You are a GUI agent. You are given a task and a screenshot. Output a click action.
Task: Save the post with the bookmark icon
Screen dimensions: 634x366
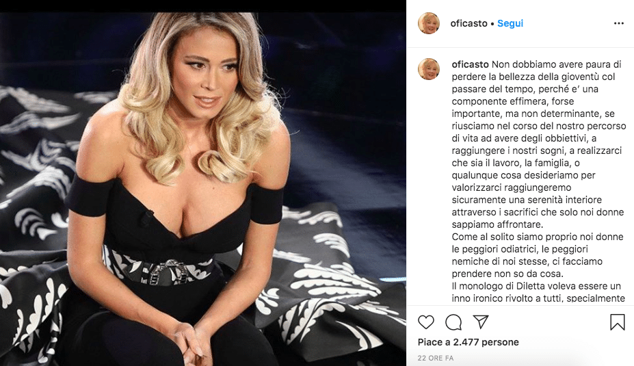click(x=617, y=322)
